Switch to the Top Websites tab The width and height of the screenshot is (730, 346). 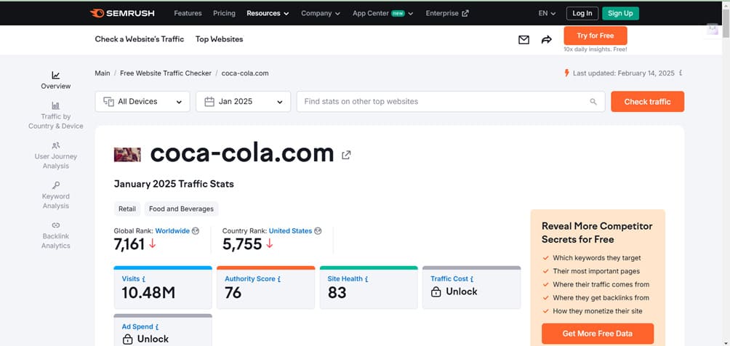[219, 39]
